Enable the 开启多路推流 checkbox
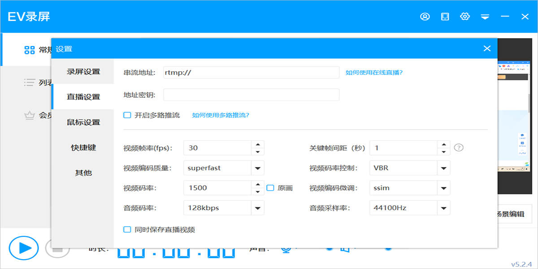538x269 pixels. [127, 115]
